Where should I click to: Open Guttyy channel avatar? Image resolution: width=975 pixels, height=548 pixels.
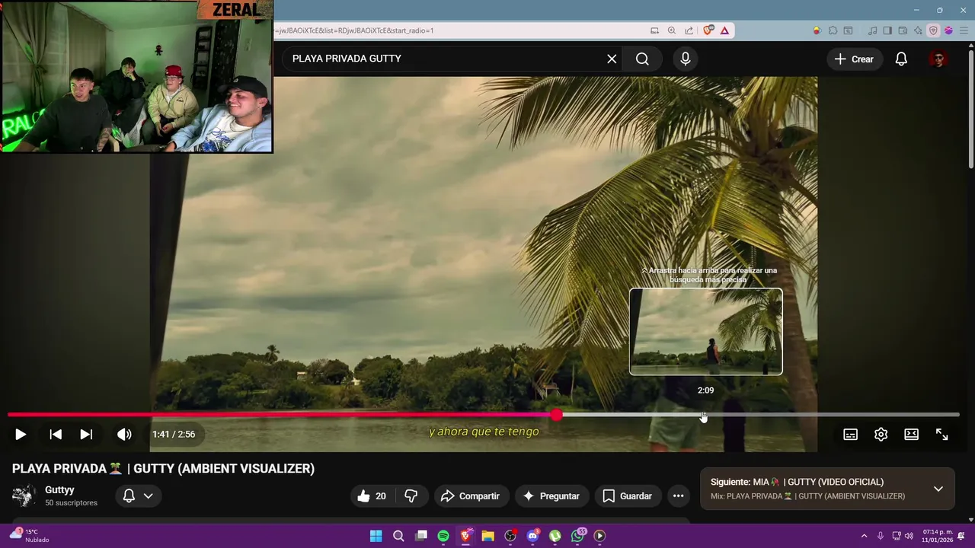[x=24, y=496]
